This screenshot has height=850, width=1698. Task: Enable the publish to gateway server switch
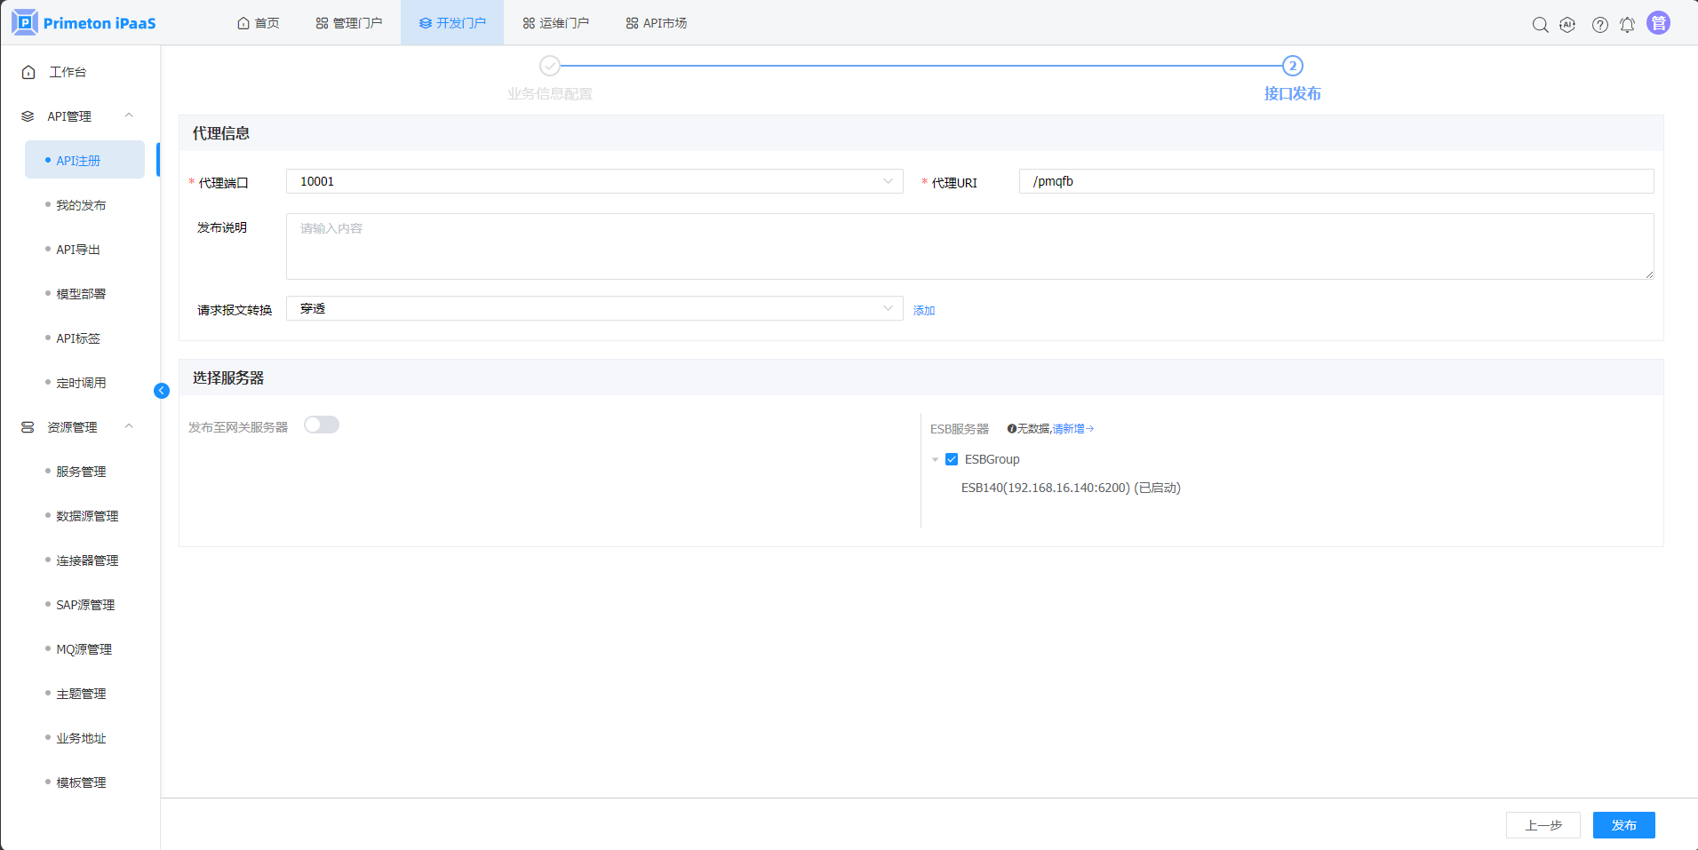[x=322, y=425]
